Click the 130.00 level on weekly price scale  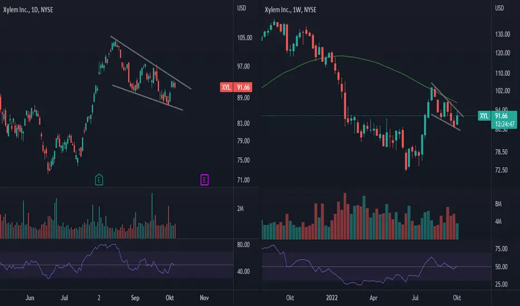503,34
